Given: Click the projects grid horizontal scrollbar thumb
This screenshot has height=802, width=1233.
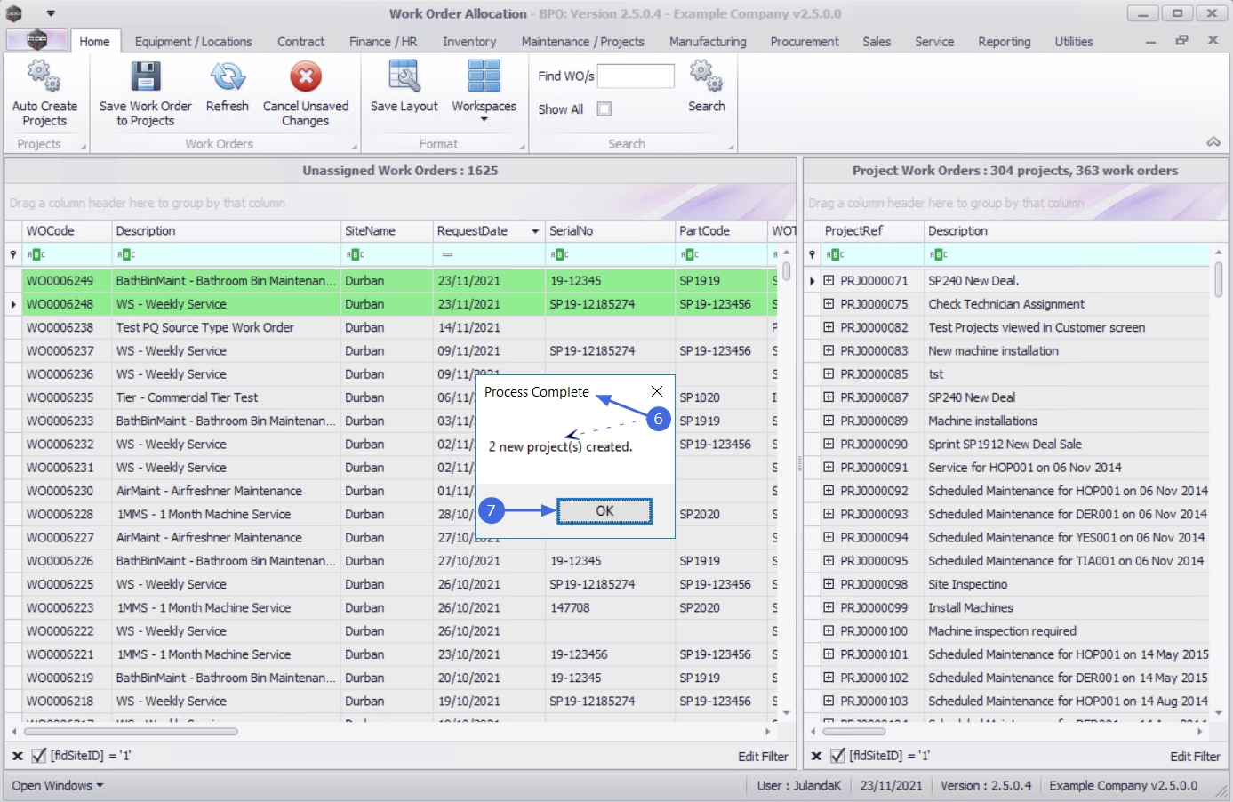Looking at the screenshot, I should 853,732.
